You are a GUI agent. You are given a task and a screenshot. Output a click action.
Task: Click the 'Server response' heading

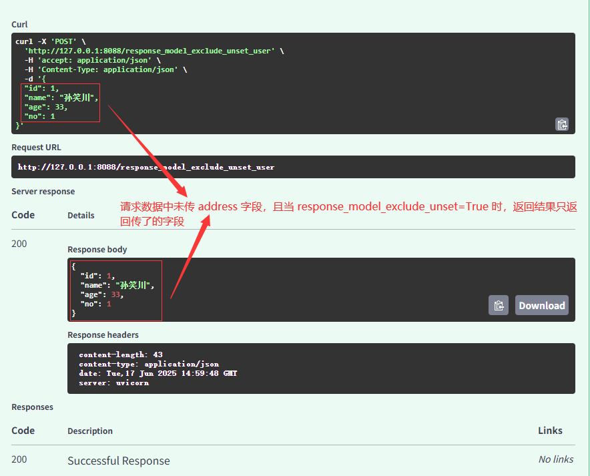click(43, 191)
